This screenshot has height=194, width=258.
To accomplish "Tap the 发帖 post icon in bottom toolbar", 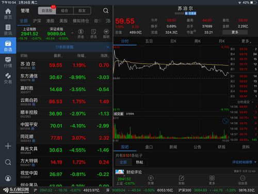I will (x=181, y=180).
